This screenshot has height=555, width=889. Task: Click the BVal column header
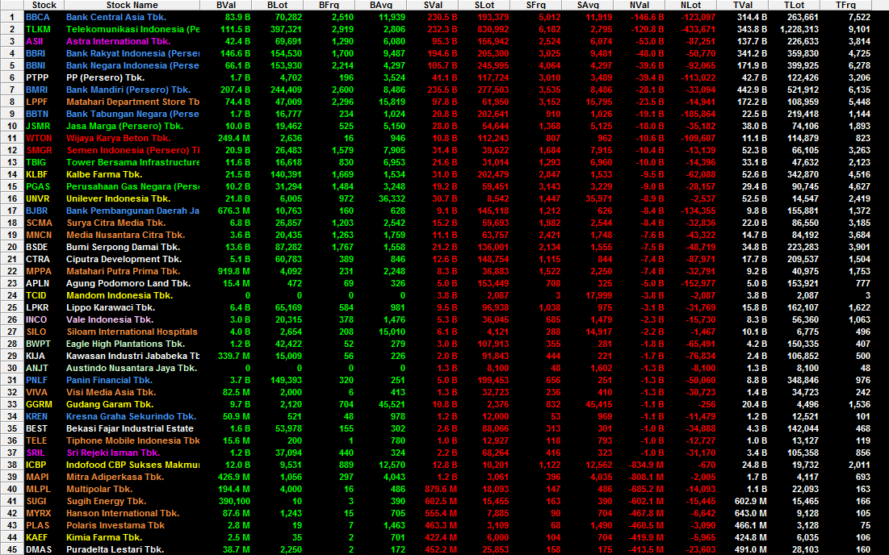(x=225, y=5)
